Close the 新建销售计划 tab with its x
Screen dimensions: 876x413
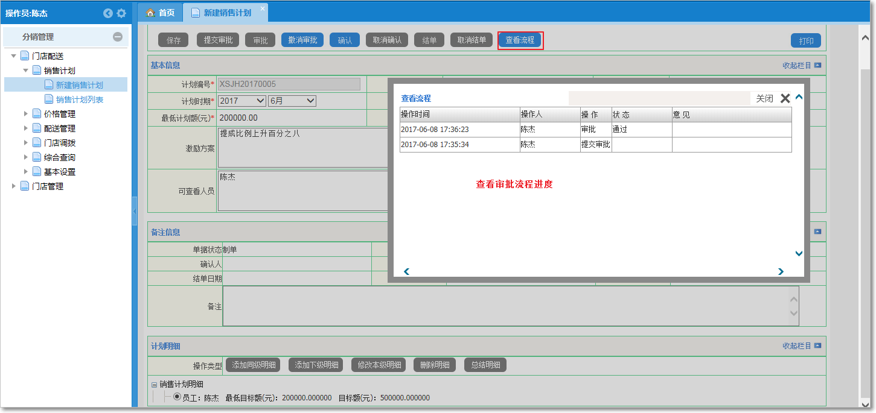coord(263,8)
